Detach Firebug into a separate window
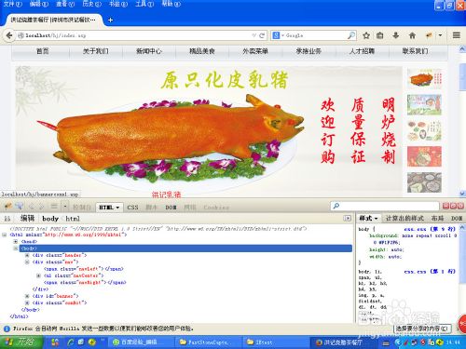The height and width of the screenshot is (349, 466). (453, 206)
